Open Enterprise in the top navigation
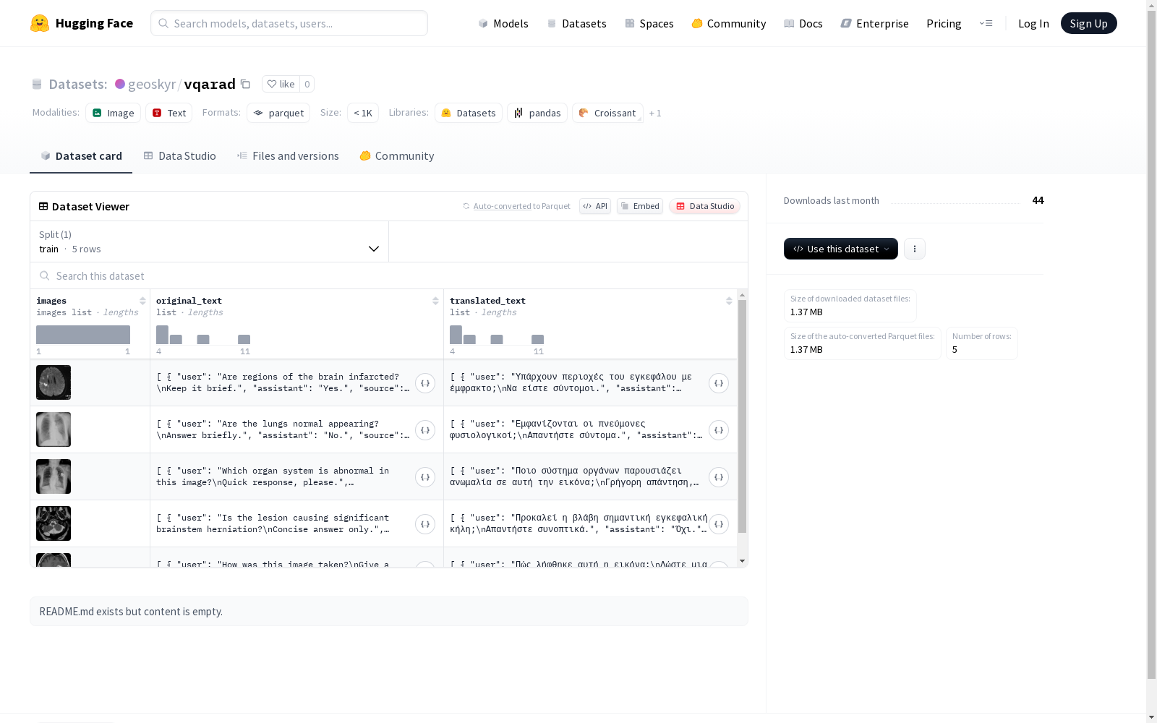The image size is (1157, 723). click(x=875, y=23)
